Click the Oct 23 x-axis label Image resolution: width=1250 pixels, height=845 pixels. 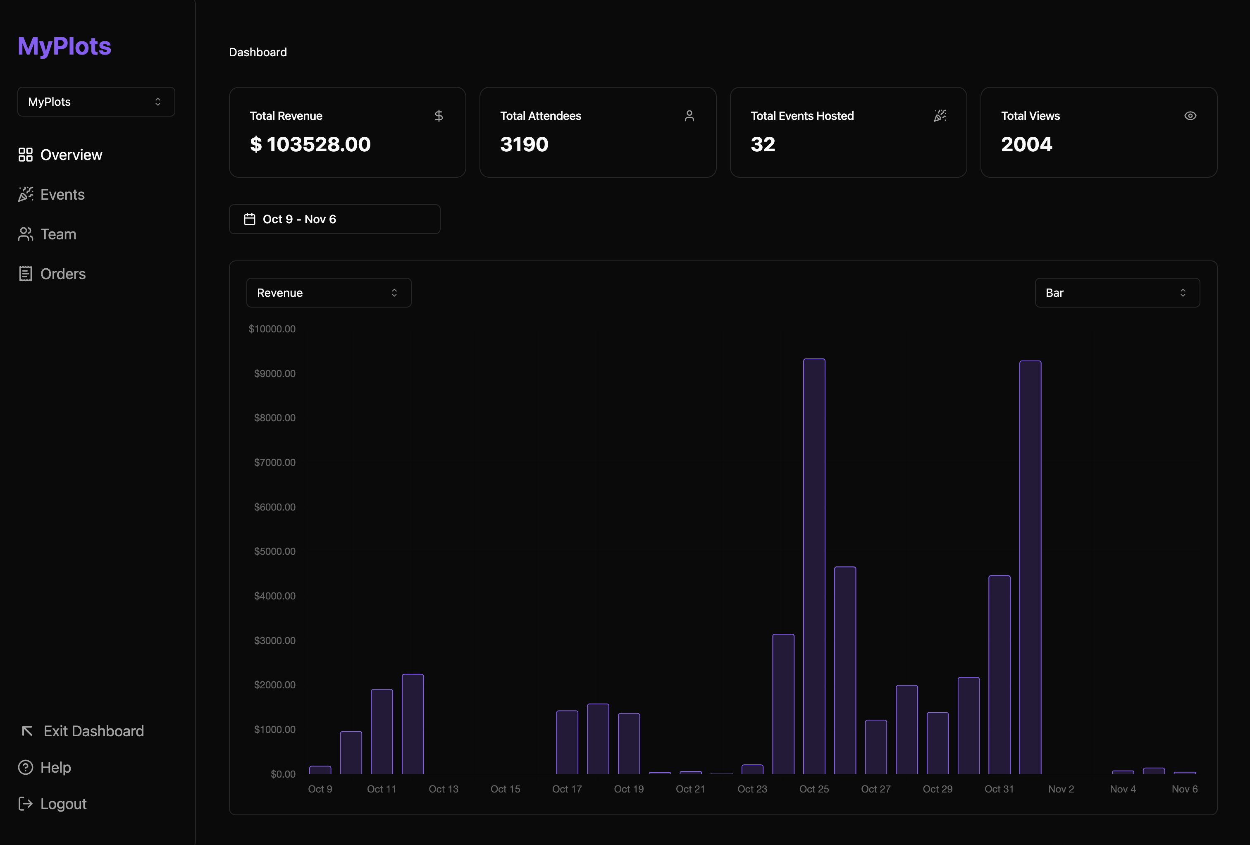click(x=752, y=789)
